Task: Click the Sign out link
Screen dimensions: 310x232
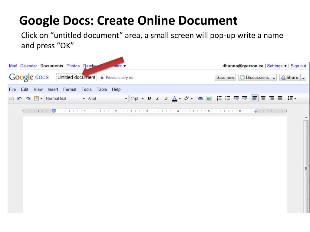Action: (x=298, y=66)
